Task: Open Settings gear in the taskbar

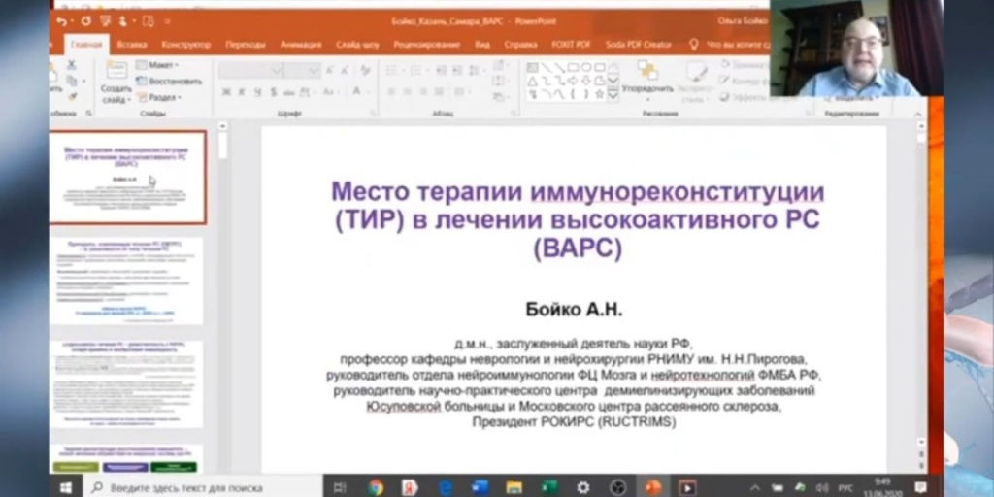Action: 582,486
